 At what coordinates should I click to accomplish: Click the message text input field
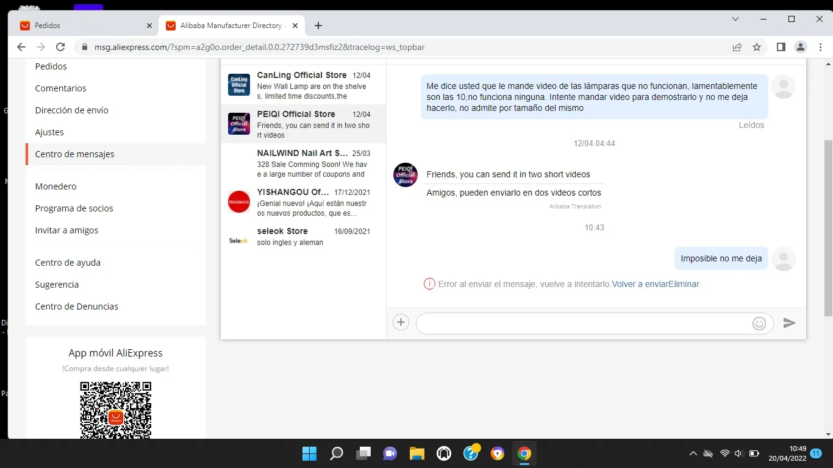(582, 324)
